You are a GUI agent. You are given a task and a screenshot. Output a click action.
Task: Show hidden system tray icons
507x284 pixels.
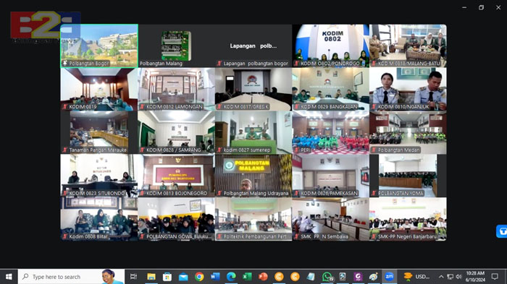coord(441,277)
